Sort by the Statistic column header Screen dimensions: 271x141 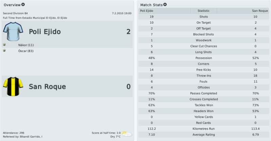[204, 11]
